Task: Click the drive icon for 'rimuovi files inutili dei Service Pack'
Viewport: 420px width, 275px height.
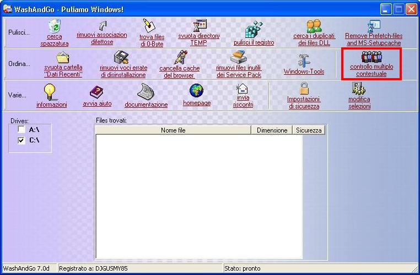Action: [x=238, y=57]
